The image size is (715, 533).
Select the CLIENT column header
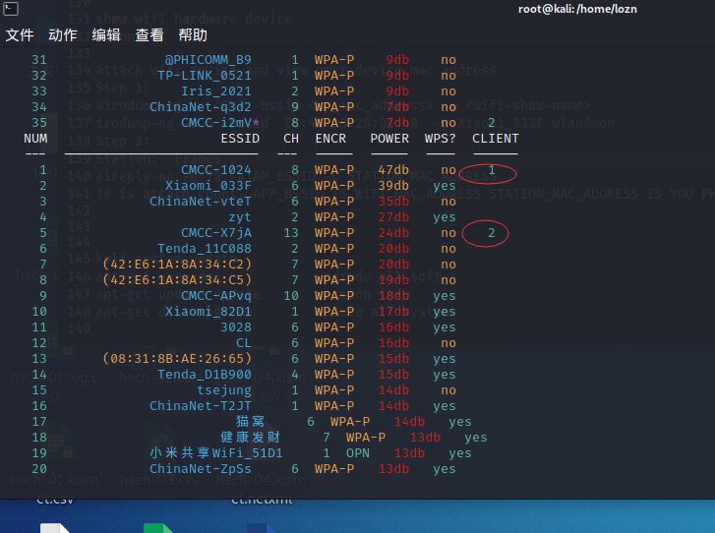tap(496, 139)
